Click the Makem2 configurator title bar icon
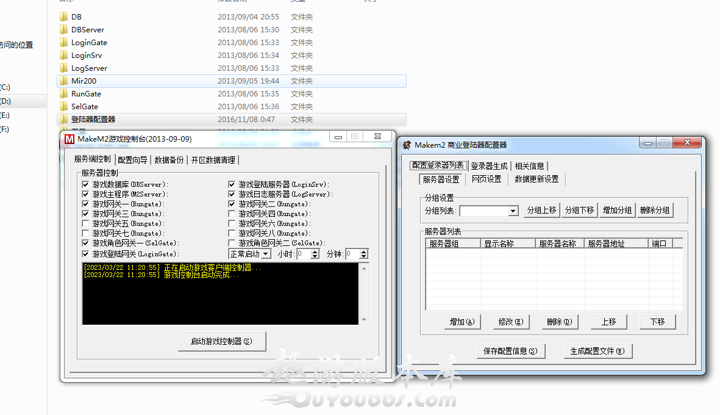This screenshot has height=415, width=720. tap(407, 145)
